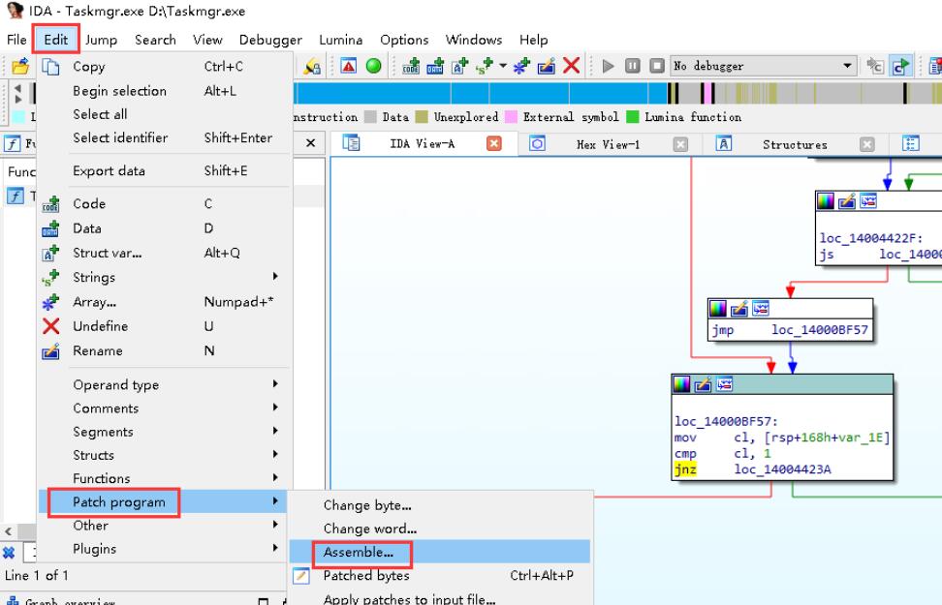Start the debugger with the play button
The image size is (942, 605).
(608, 66)
